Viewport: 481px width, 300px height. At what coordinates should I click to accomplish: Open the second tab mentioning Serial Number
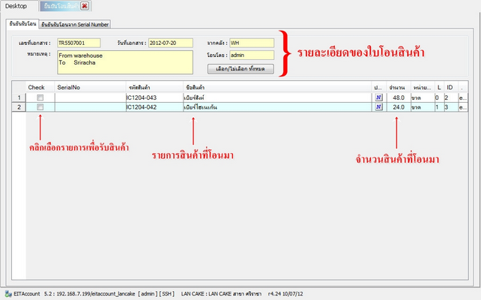pyautogui.click(x=75, y=25)
